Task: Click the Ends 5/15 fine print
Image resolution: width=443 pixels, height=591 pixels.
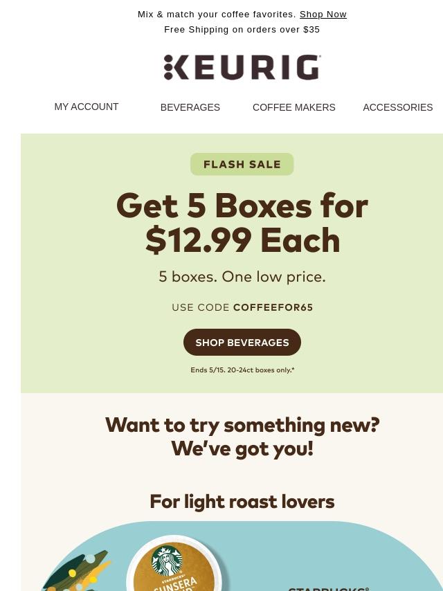Action: [x=242, y=370]
